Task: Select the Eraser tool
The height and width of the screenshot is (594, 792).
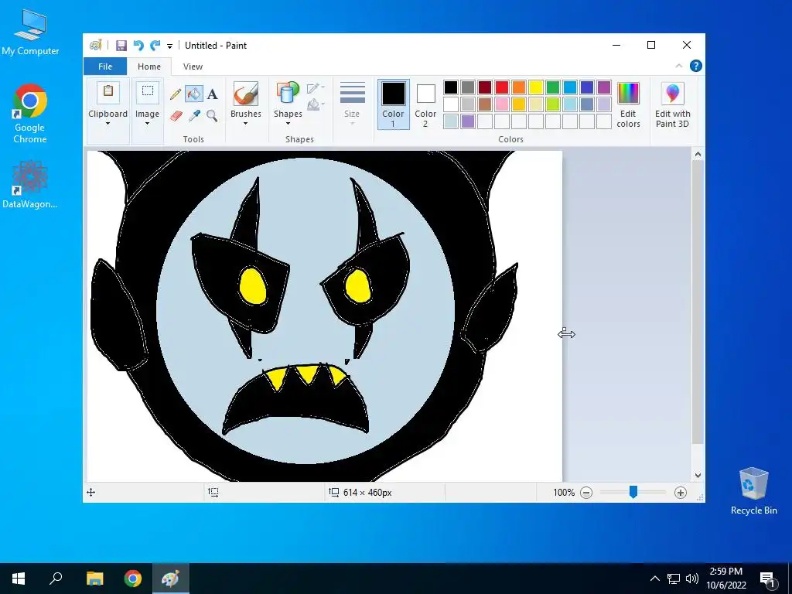Action: coord(176,116)
